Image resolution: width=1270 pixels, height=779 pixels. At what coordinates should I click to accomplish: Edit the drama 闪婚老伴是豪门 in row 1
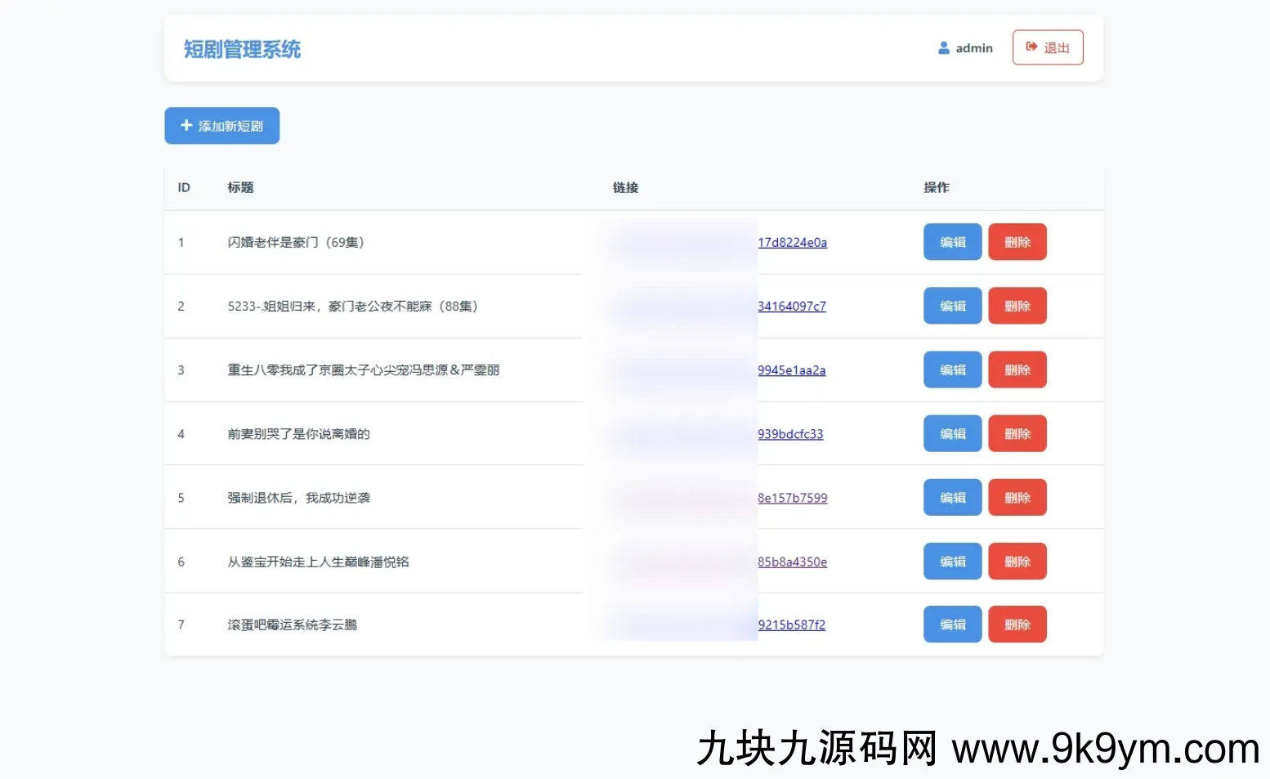click(952, 243)
